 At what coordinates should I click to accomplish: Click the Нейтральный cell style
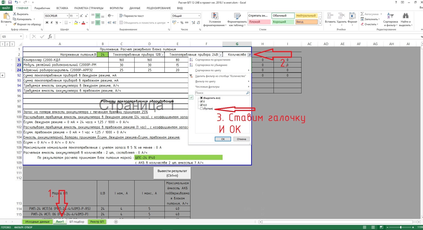coord(306,16)
